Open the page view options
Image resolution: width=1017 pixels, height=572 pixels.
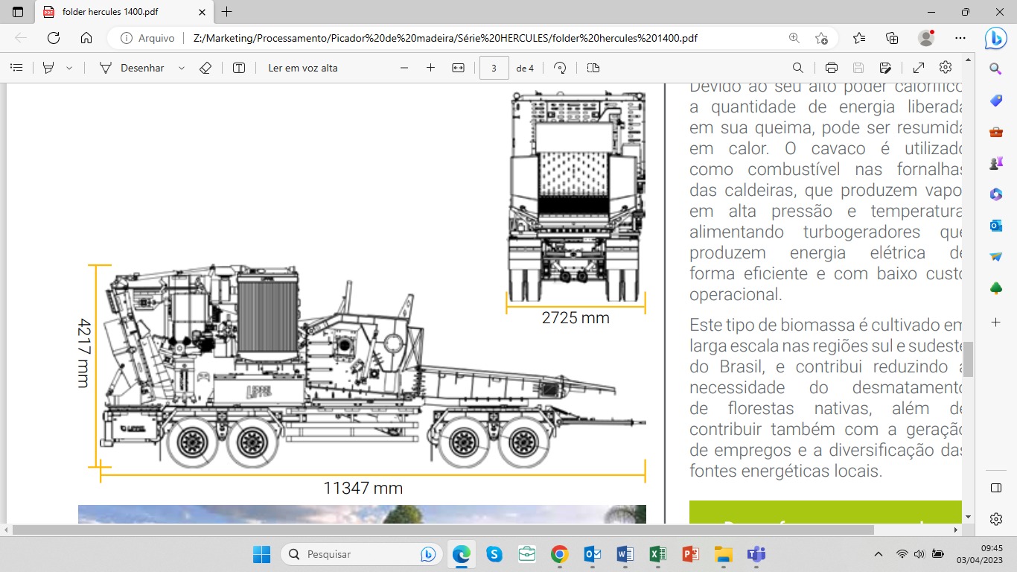click(x=593, y=68)
